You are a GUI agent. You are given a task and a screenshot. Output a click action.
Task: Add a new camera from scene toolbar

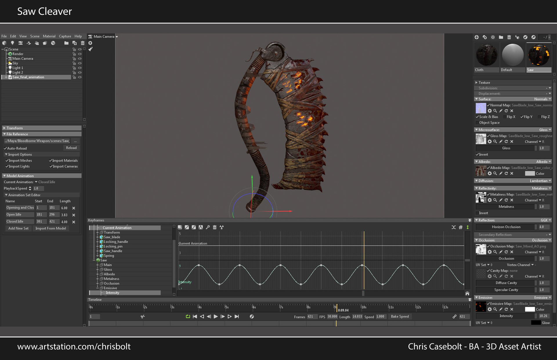point(21,43)
